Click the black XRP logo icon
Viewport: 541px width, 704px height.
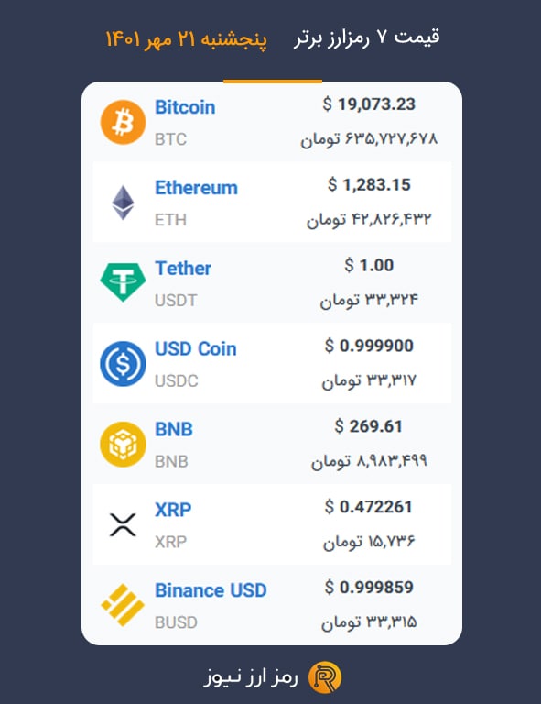coord(123,525)
